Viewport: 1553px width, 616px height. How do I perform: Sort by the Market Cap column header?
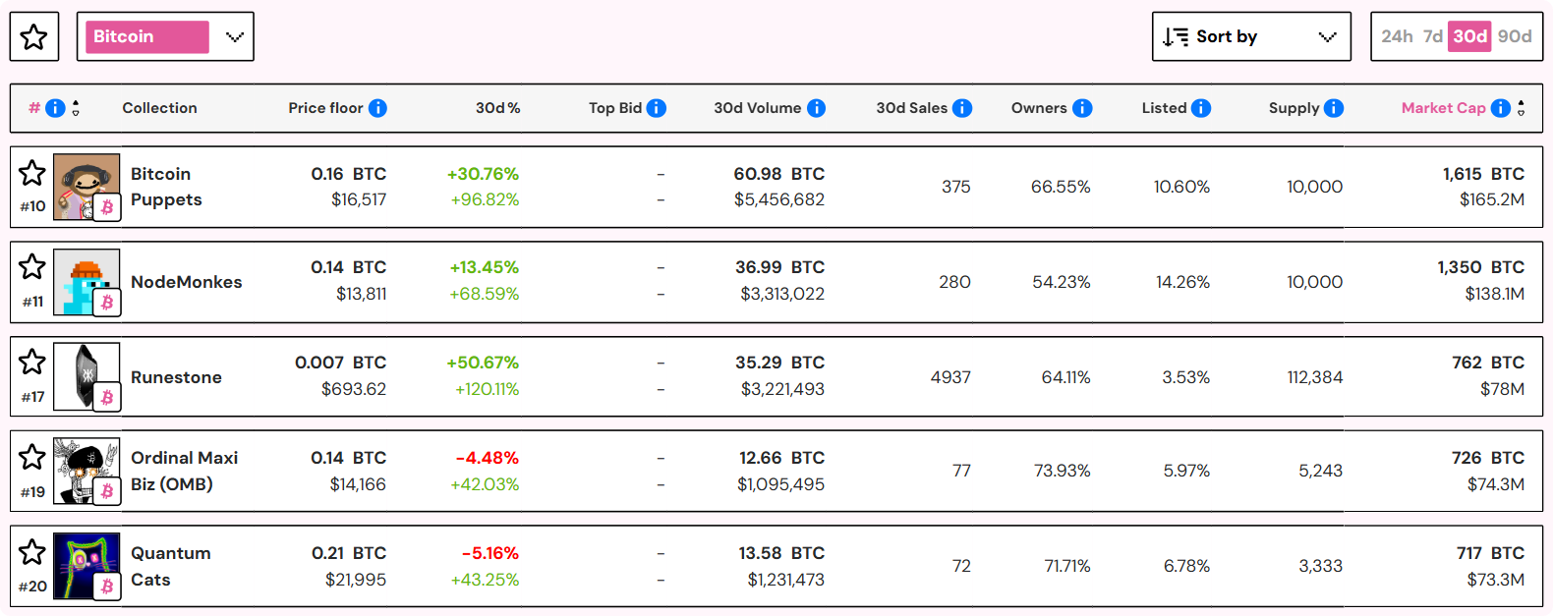point(1443,108)
